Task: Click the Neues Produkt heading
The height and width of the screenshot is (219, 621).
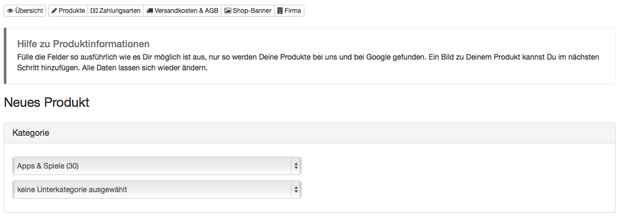Action: [47, 103]
